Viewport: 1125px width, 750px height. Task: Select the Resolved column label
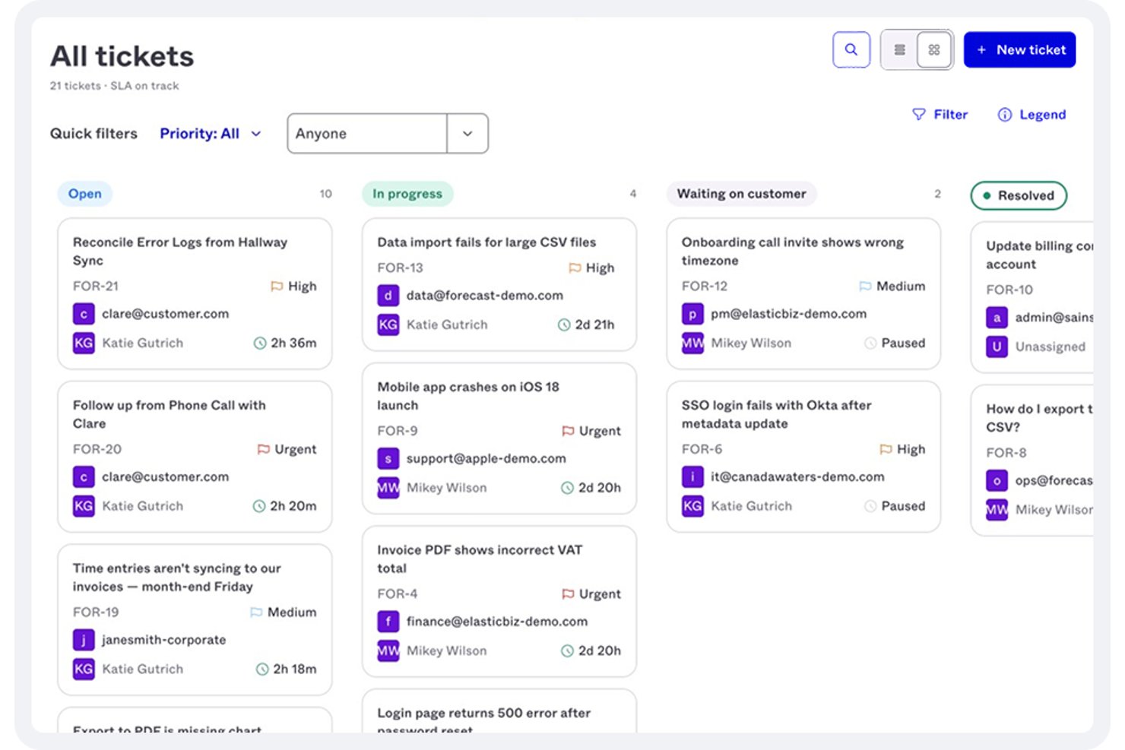(x=1019, y=195)
